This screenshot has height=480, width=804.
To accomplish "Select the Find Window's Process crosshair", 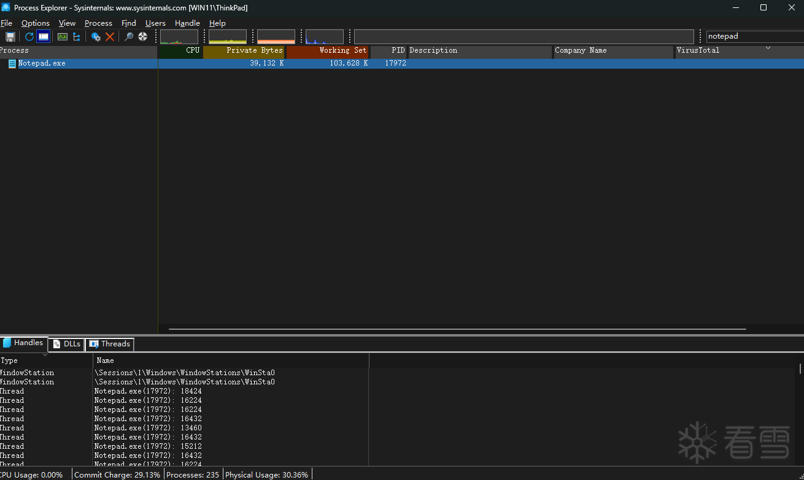I will pyautogui.click(x=143, y=37).
